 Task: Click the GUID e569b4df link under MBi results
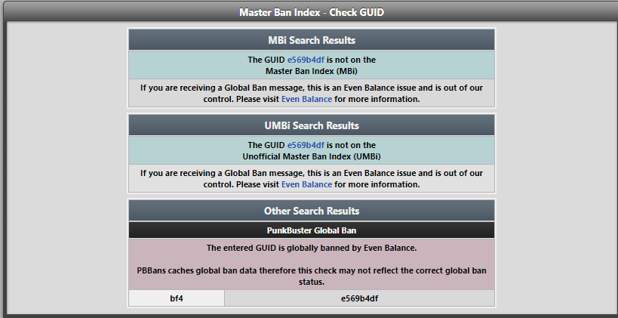tap(305, 60)
